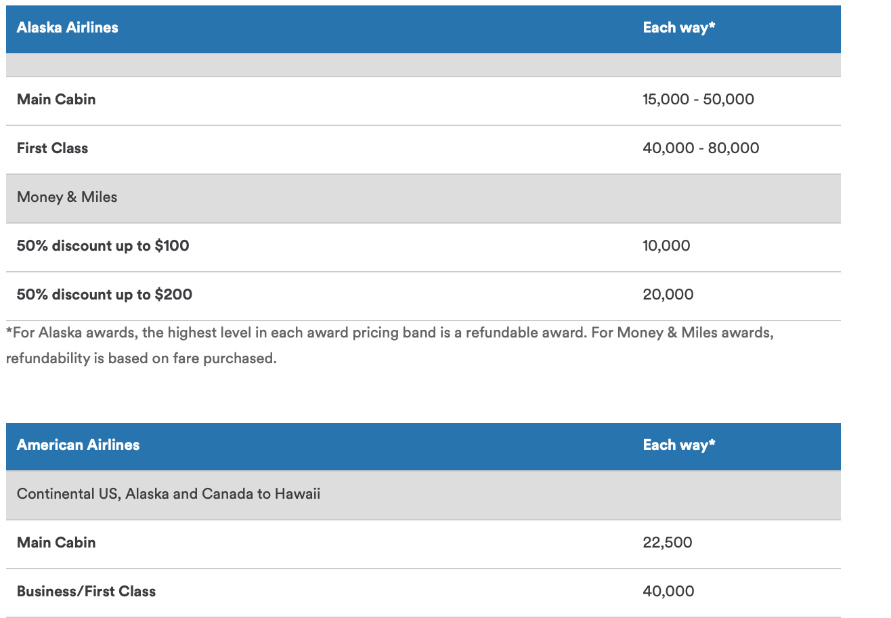Select the 40,000 Business/First Class miles value
The width and height of the screenshot is (891, 618).
pos(668,592)
